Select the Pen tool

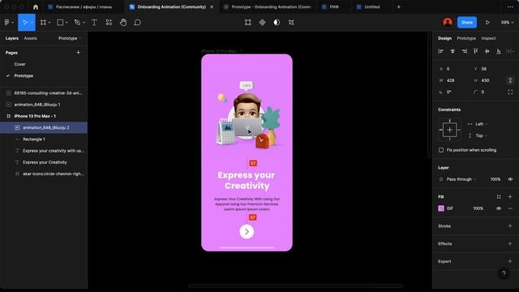[77, 23]
